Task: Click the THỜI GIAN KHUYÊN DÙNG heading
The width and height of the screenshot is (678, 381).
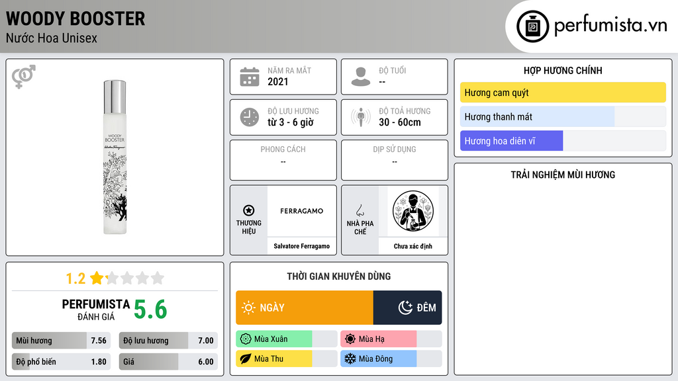Action: [x=339, y=276]
